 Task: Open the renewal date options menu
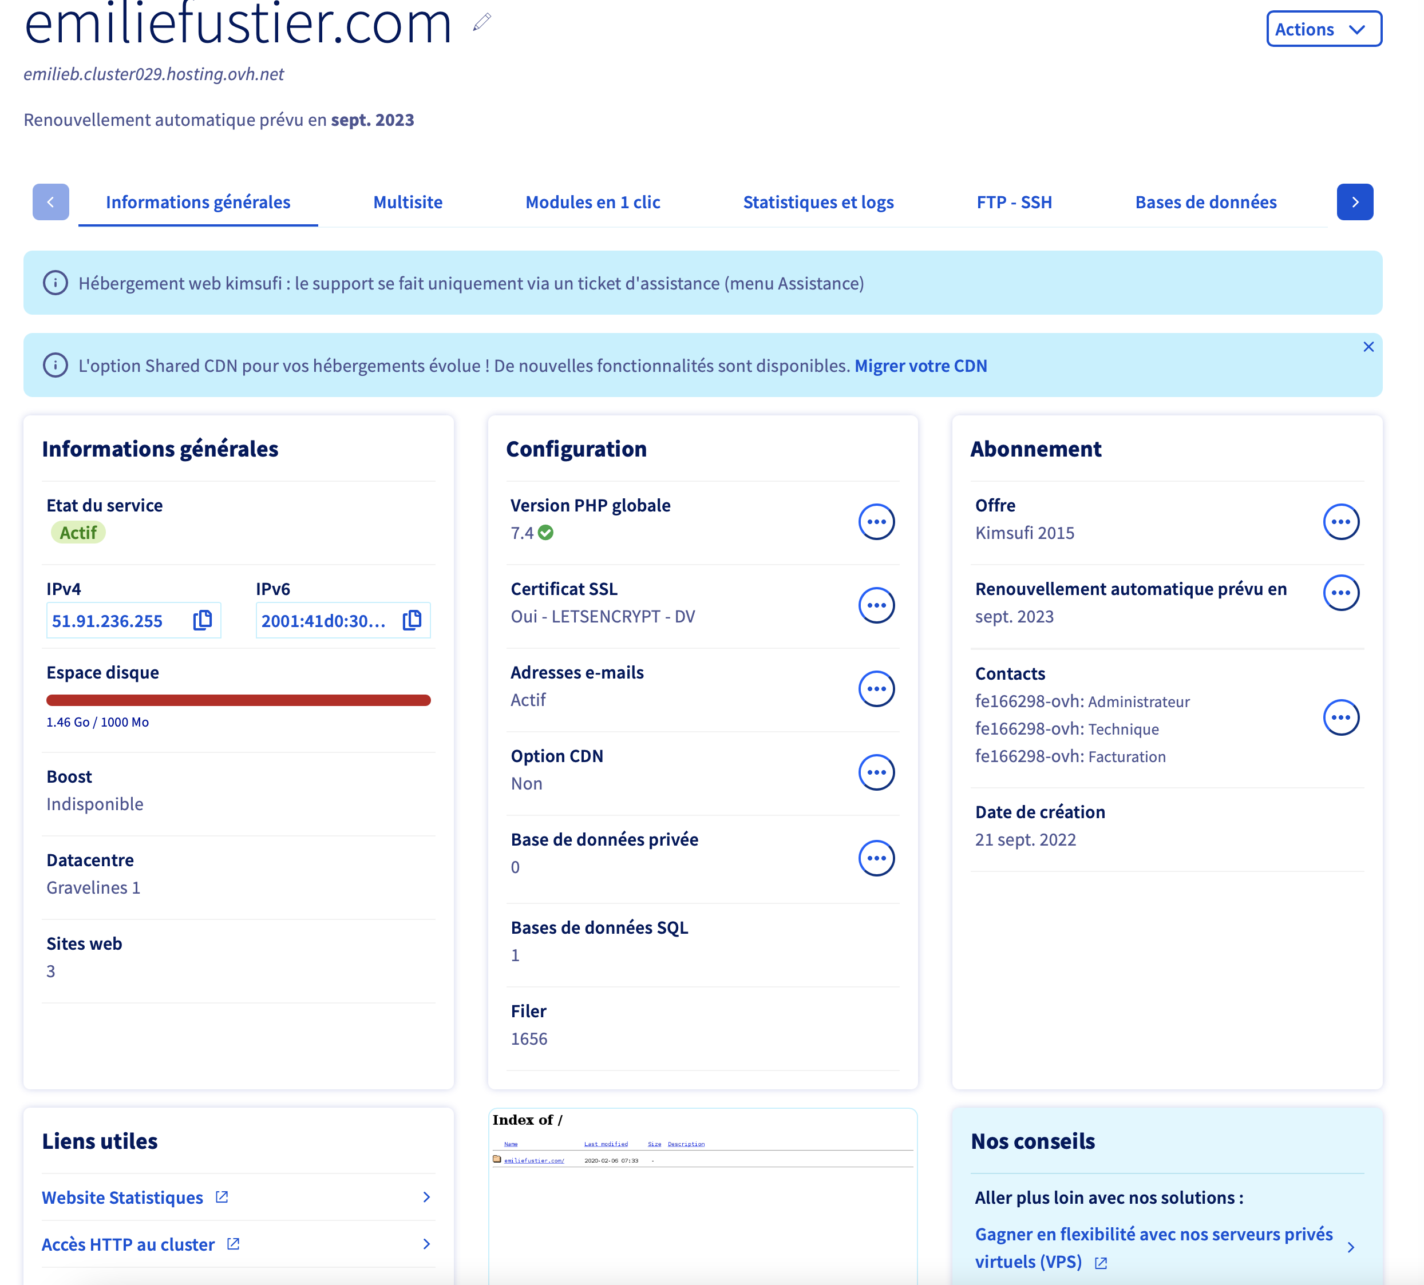pos(1340,592)
